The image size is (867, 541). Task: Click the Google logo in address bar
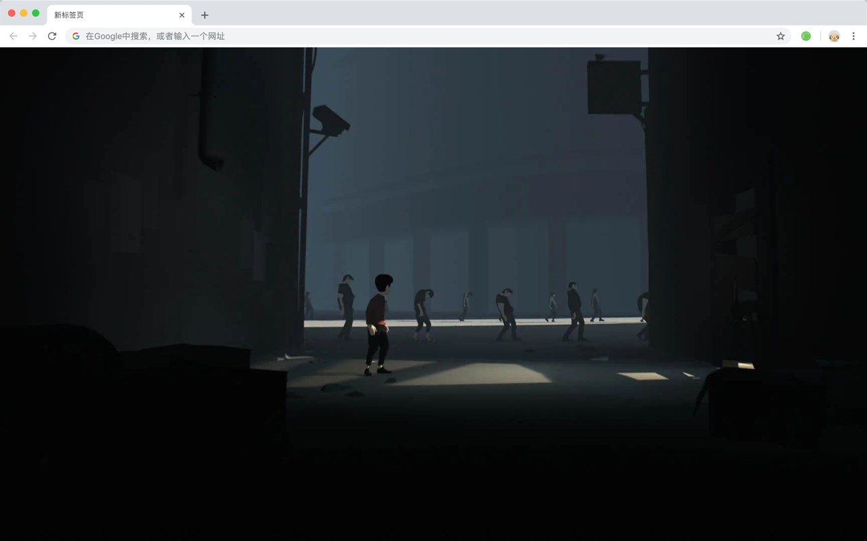[76, 36]
